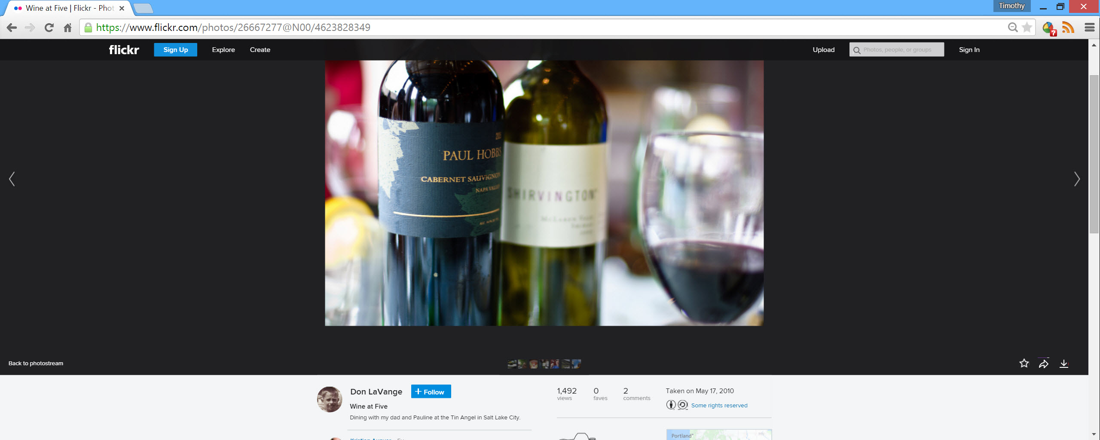Click Sign In
The height and width of the screenshot is (440, 1100).
coord(969,50)
